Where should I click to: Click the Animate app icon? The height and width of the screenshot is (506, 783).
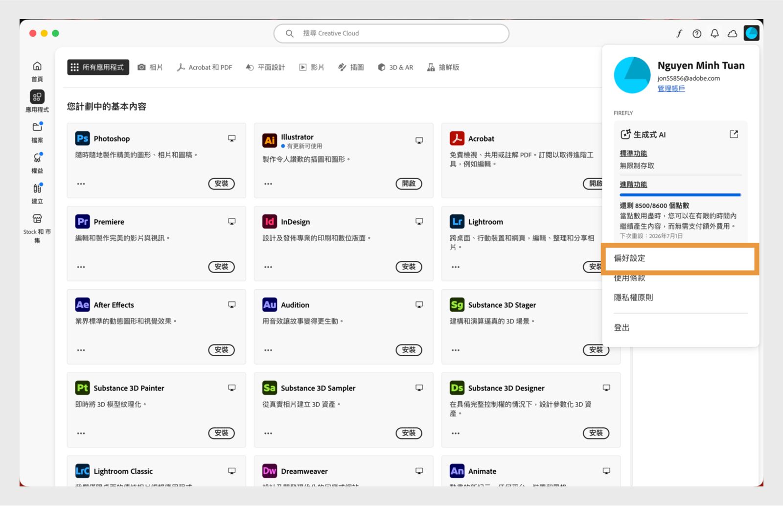tap(457, 471)
